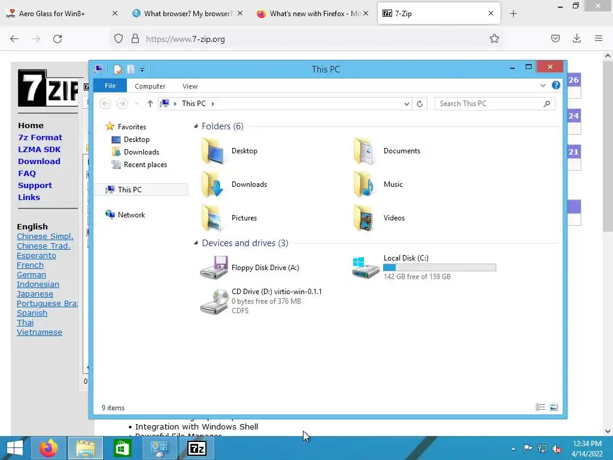Save page to Pocket in Firefox
Image resolution: width=613 pixels, height=460 pixels.
(x=555, y=38)
